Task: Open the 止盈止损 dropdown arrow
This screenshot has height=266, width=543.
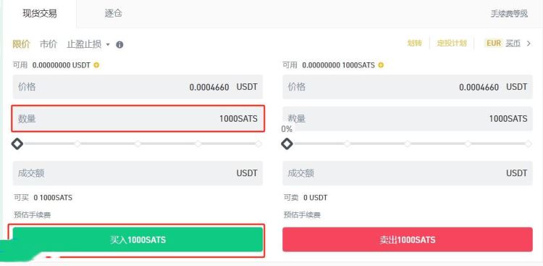Action: [x=108, y=45]
